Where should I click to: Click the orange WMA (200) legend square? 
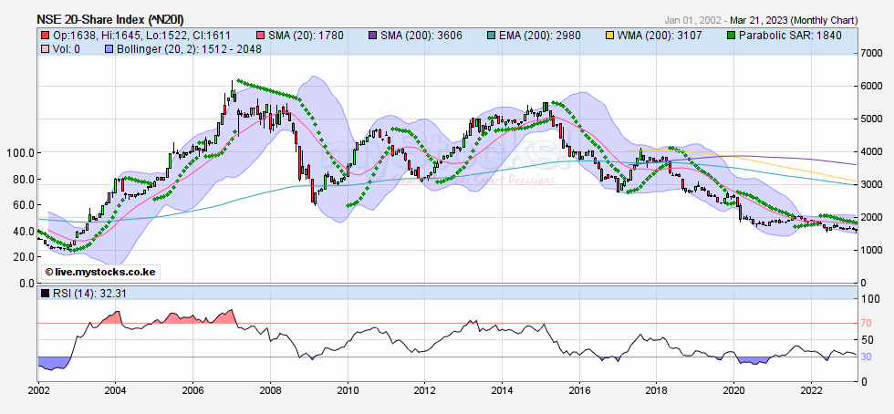click(x=609, y=35)
